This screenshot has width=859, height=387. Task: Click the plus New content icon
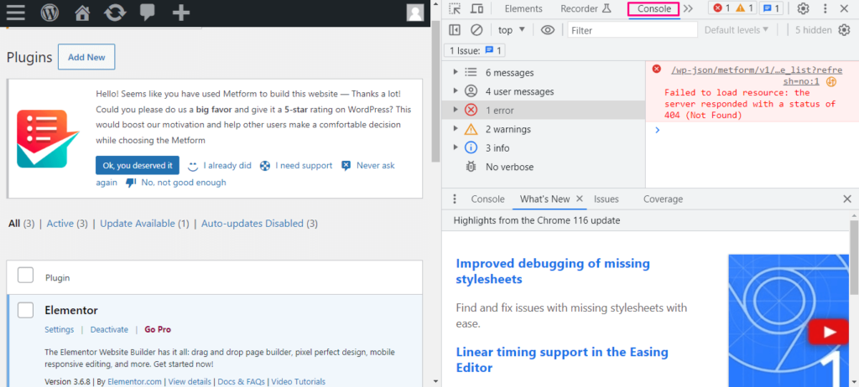(181, 12)
